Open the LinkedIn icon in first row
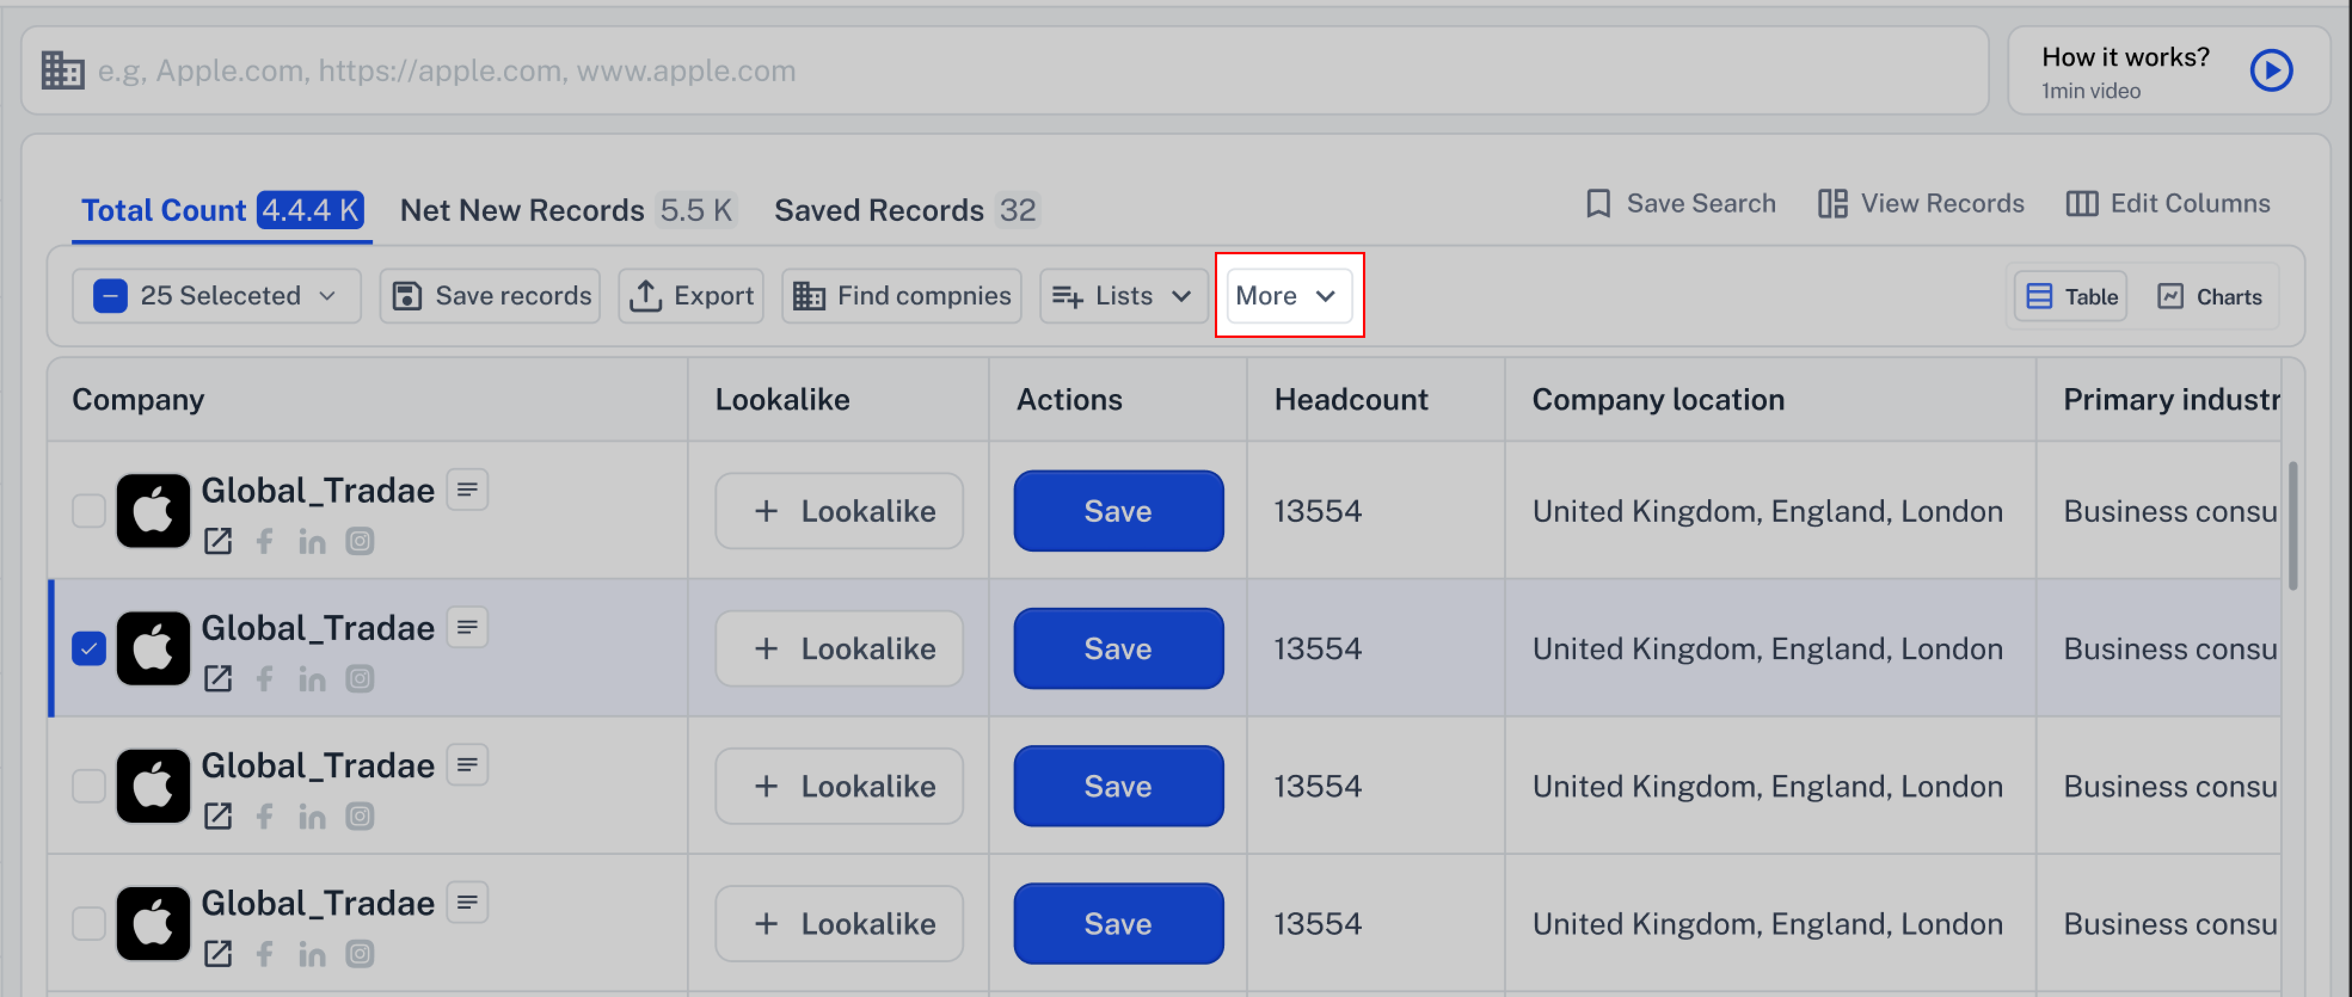 coord(312,540)
